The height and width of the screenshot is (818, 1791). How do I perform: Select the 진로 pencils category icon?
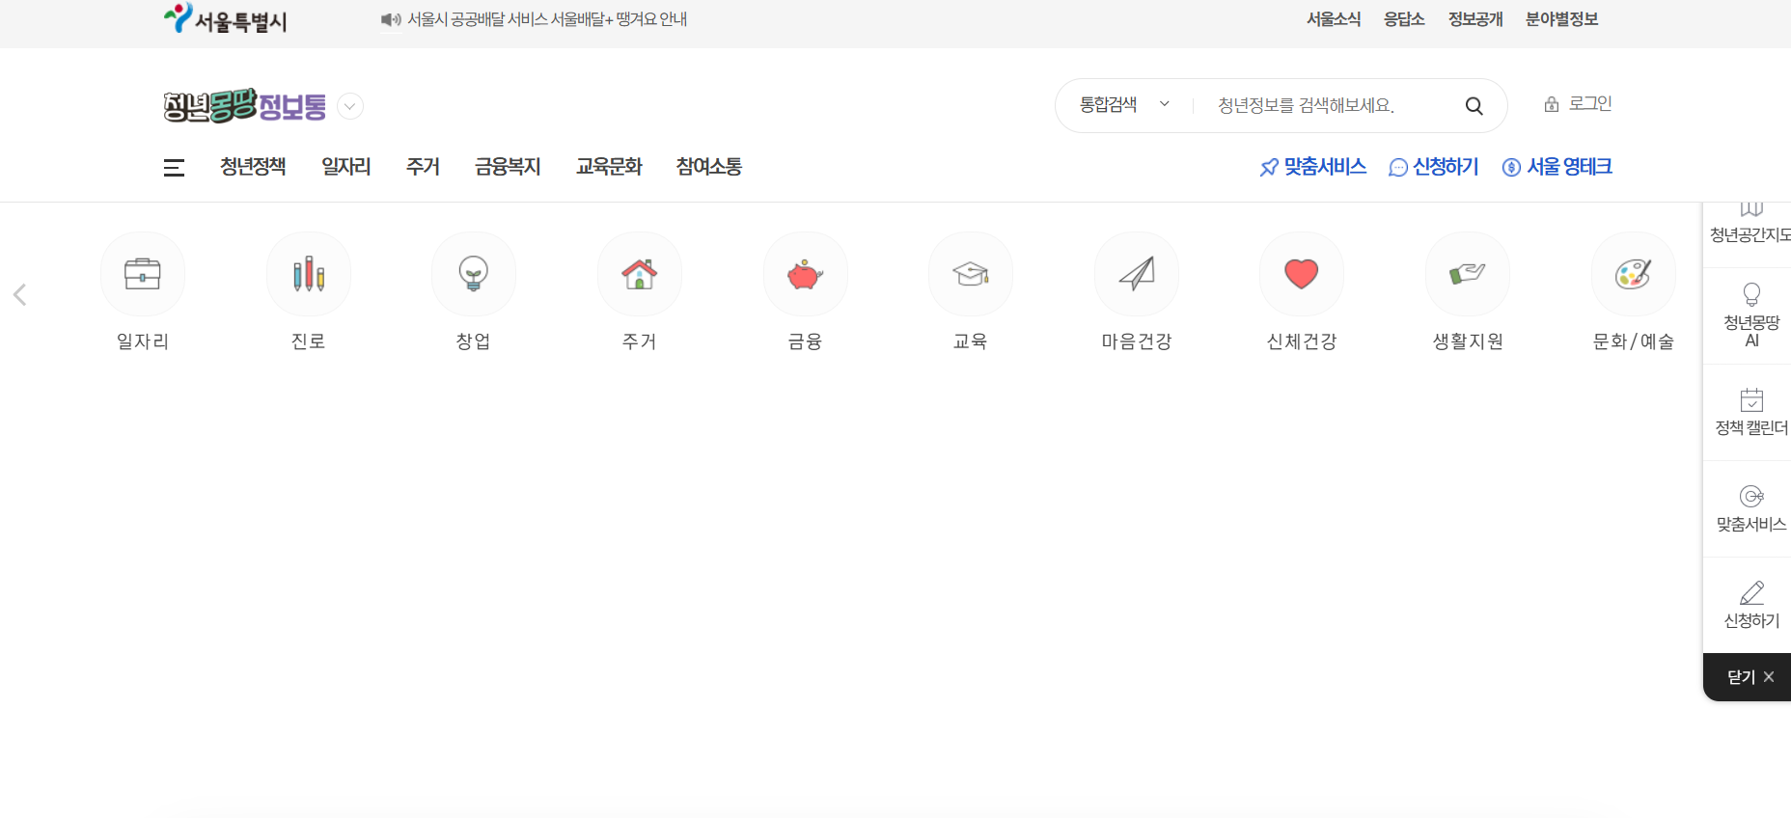(309, 274)
